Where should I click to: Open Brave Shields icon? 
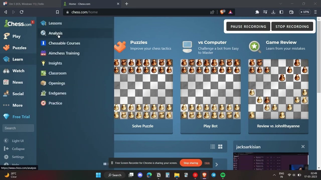[222, 12]
